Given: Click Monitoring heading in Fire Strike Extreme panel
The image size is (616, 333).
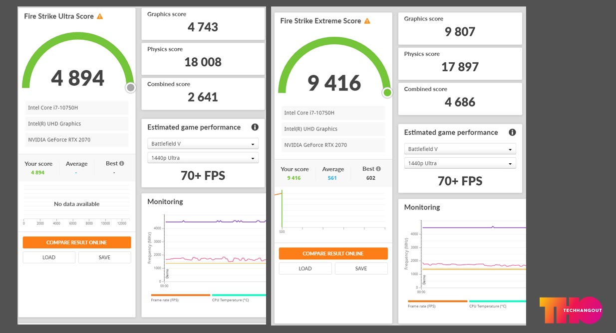Looking at the screenshot, I should click(x=422, y=207).
